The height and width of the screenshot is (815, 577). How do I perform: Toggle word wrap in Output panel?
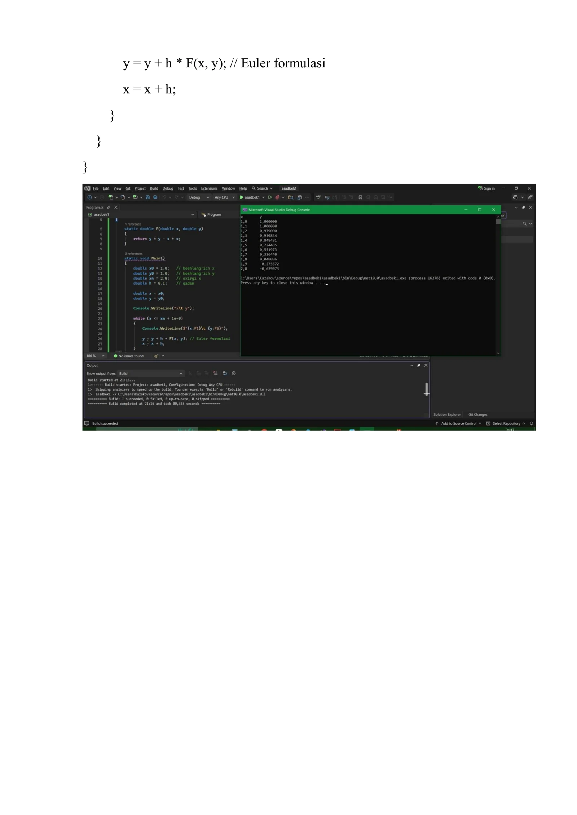point(225,374)
